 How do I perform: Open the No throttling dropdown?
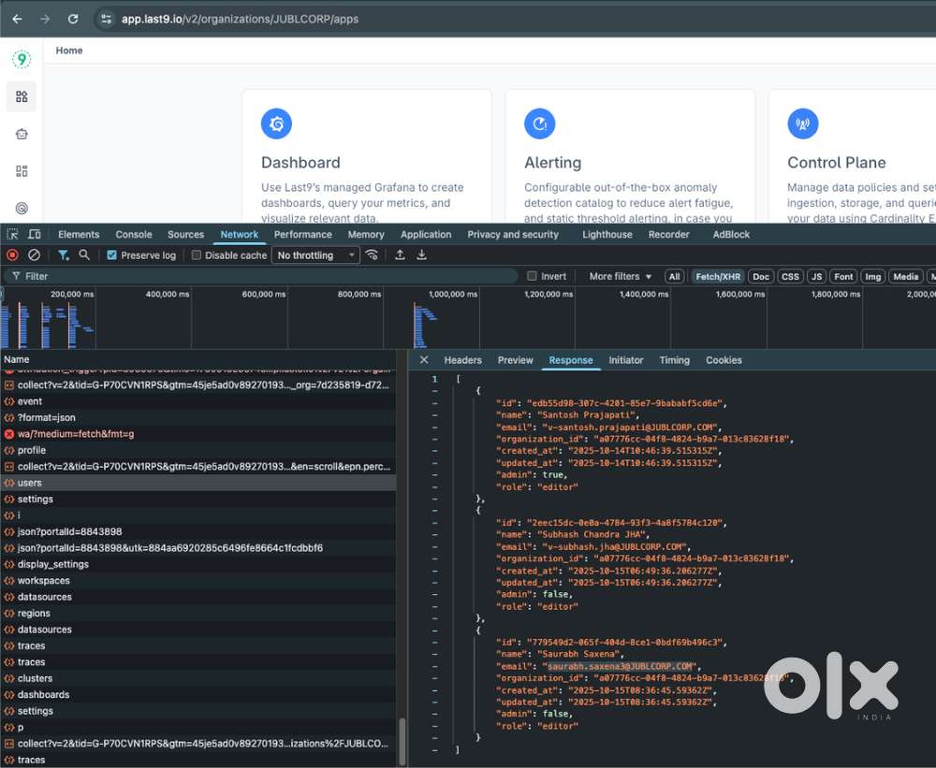point(316,255)
